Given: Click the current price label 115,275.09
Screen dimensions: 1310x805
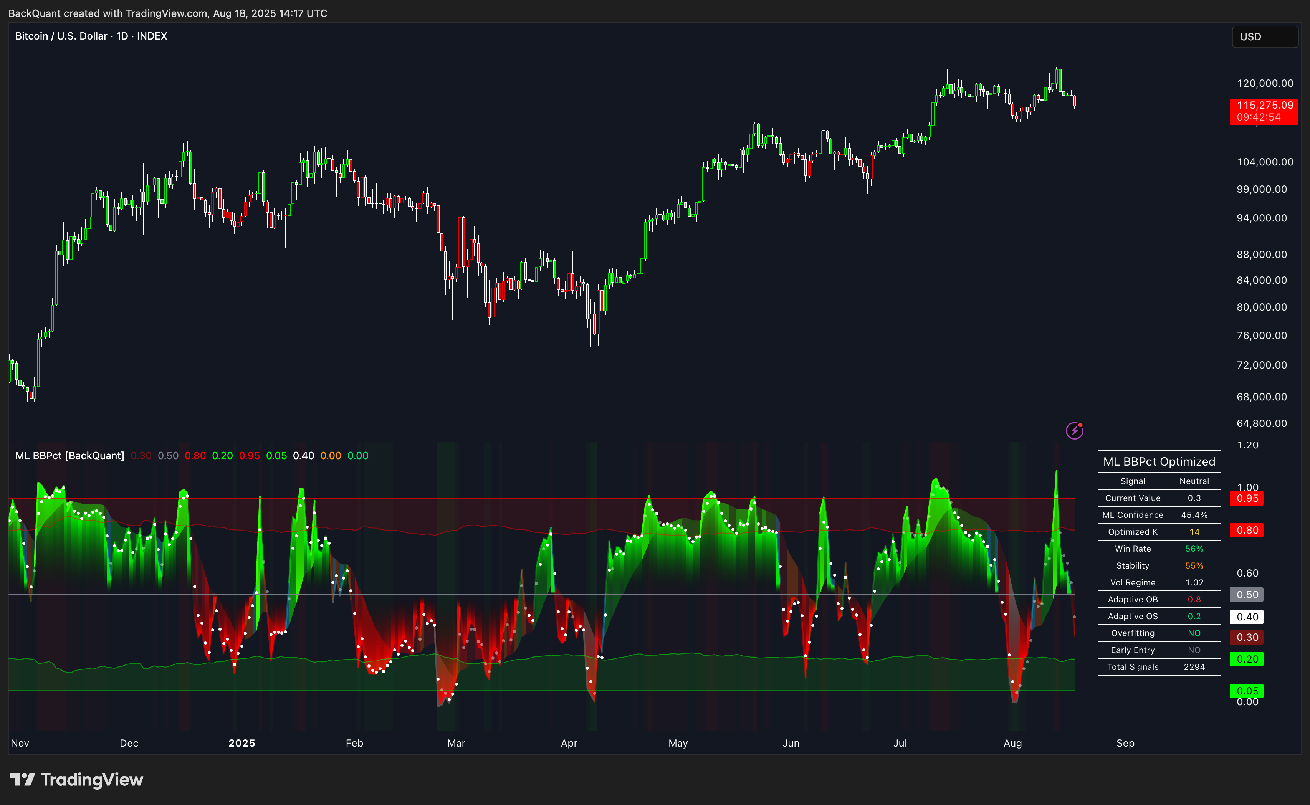Looking at the screenshot, I should coord(1265,106).
